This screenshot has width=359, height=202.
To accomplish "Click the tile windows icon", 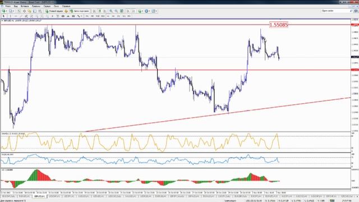I will tap(122, 11).
